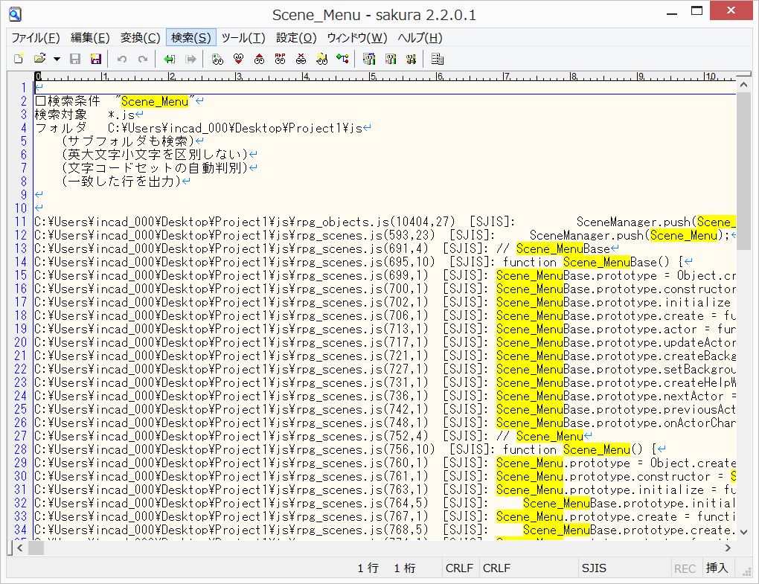This screenshot has width=759, height=584.
Task: Click the column ruler at mark 5
Action: [372, 76]
